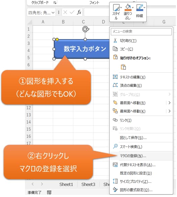
Task: Click the macro record icon in status bar
Action: [x=49, y=193]
